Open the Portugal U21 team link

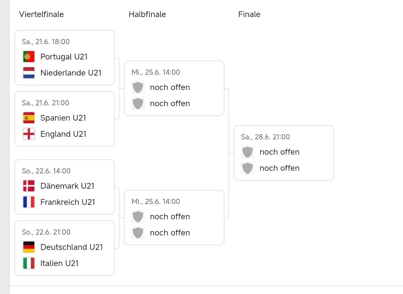pos(64,57)
